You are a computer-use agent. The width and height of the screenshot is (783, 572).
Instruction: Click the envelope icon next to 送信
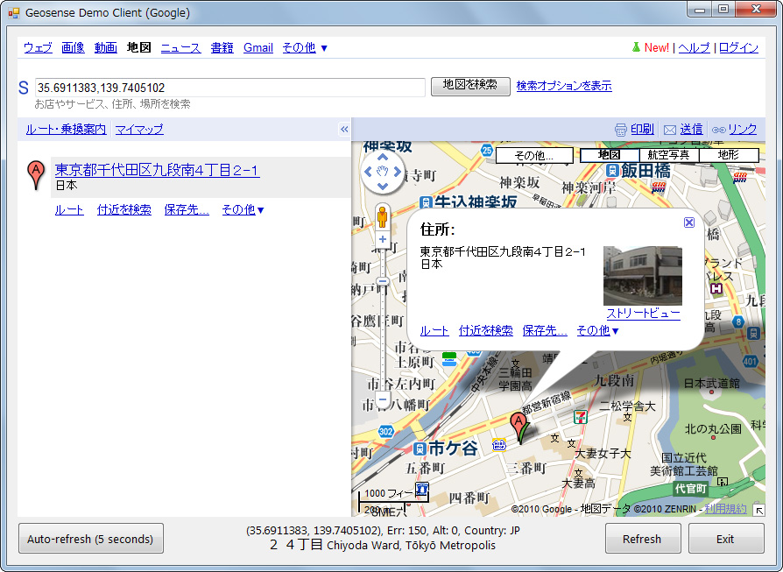[x=669, y=128]
